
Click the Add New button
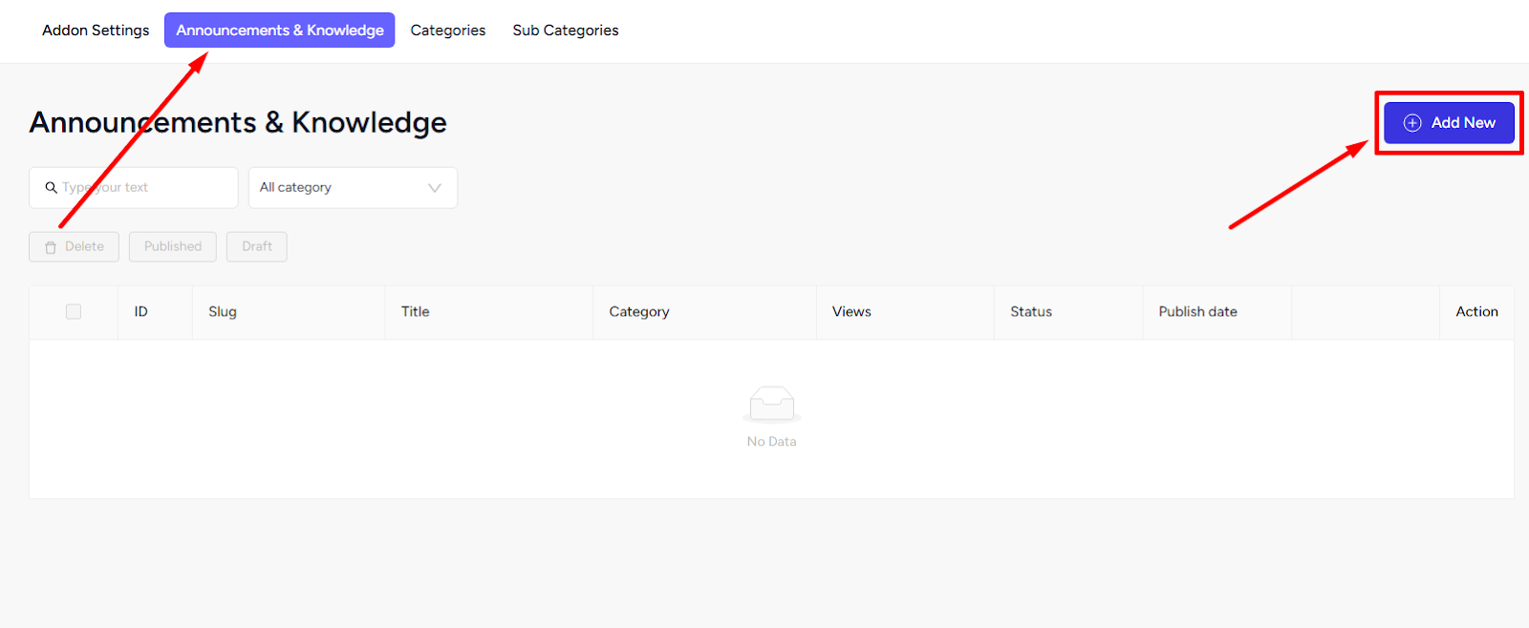tap(1449, 123)
